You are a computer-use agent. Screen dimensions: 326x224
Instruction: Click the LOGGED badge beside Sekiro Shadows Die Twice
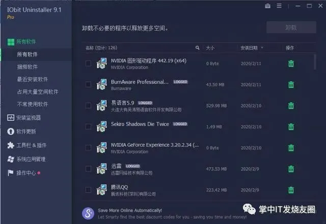(x=180, y=124)
